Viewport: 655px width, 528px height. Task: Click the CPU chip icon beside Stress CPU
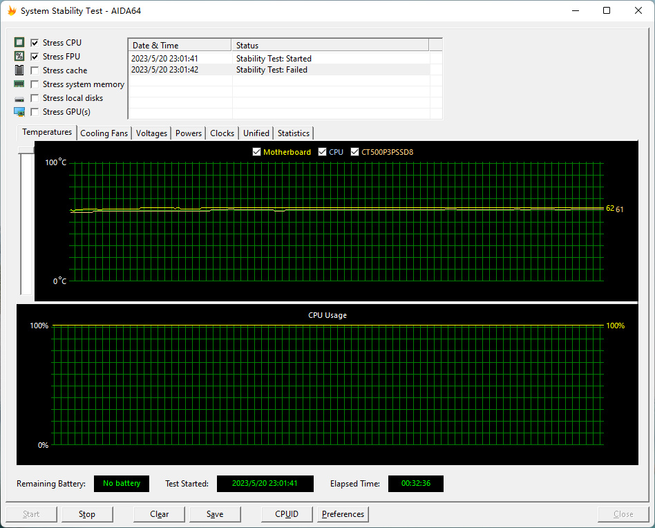[19, 42]
